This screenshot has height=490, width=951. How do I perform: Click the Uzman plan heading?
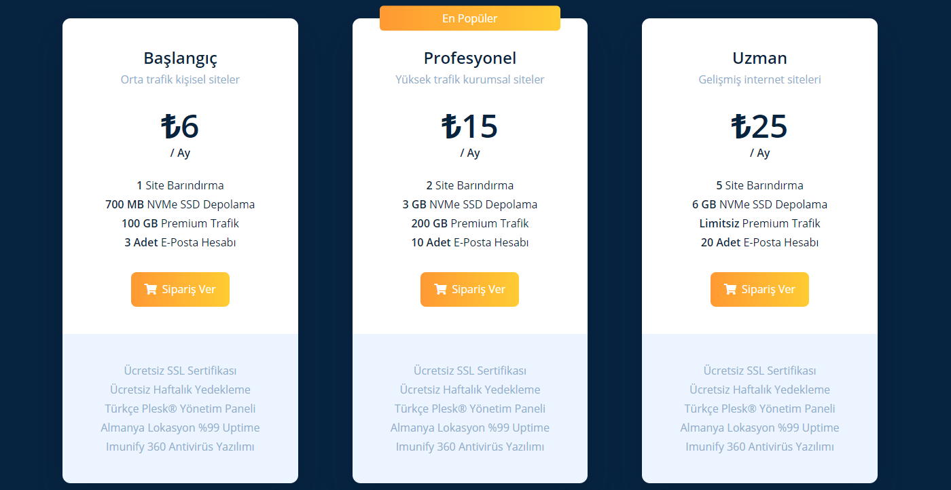coord(759,58)
